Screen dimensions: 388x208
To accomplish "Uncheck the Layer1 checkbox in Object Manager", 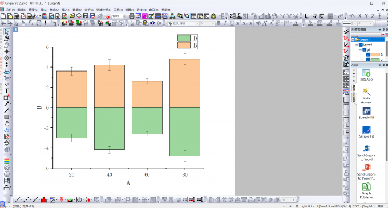I will tap(361, 44).
